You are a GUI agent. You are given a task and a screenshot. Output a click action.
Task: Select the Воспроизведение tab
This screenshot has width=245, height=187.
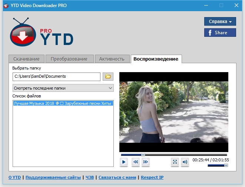156,59
